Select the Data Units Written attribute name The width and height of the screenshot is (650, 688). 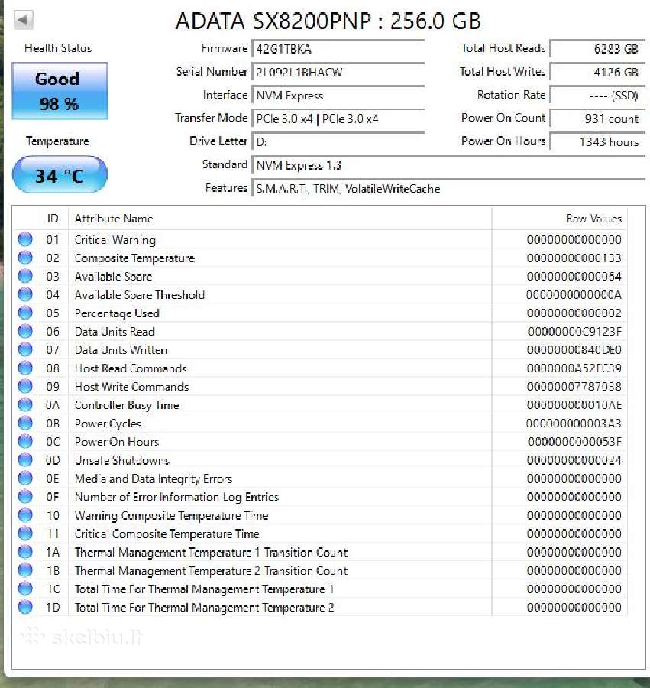coord(121,349)
